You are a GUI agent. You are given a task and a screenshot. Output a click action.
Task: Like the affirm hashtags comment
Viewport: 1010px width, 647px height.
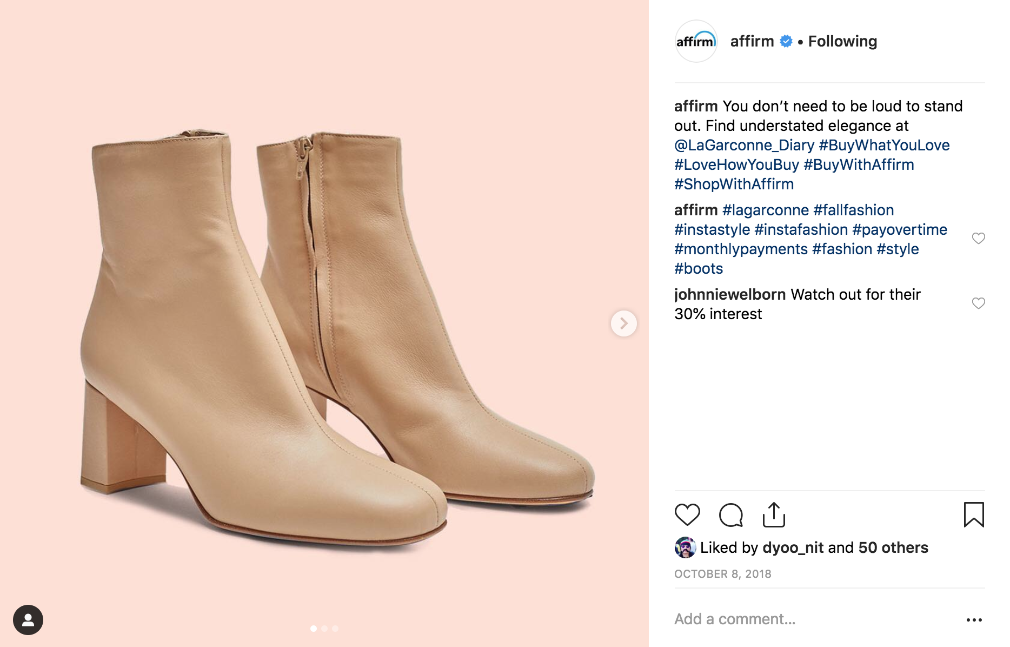(978, 239)
